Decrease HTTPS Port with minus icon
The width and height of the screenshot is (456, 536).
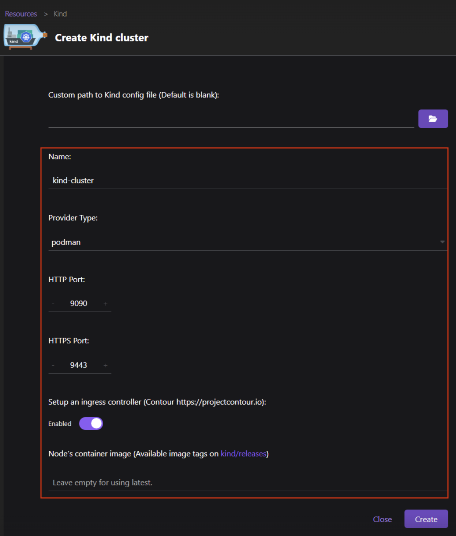coord(53,365)
